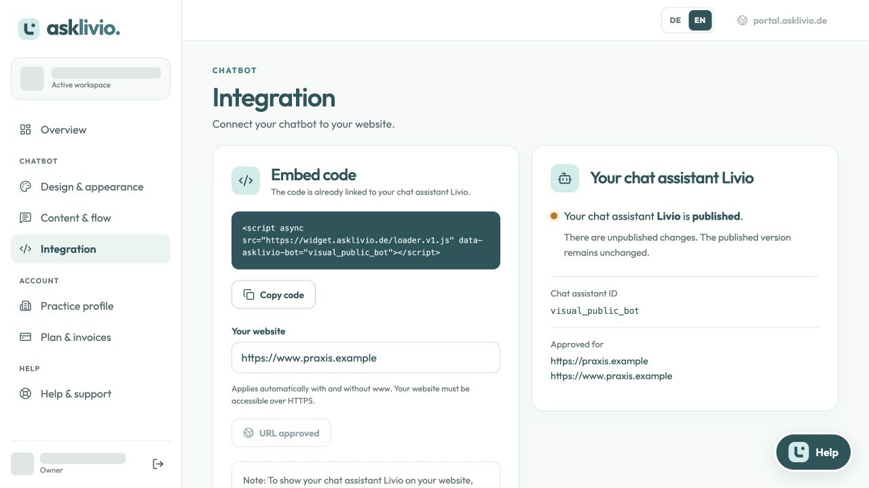Image resolution: width=869 pixels, height=488 pixels.
Task: Focus the Your website input field
Action: [366, 358]
